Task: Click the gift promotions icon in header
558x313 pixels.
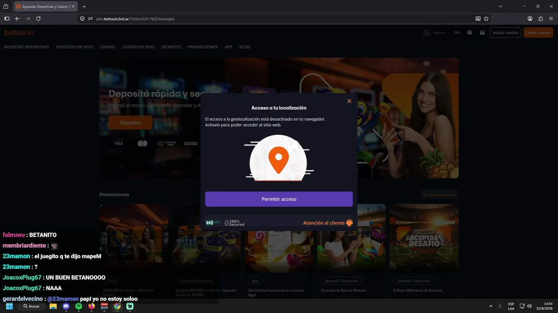Action: tap(482, 33)
